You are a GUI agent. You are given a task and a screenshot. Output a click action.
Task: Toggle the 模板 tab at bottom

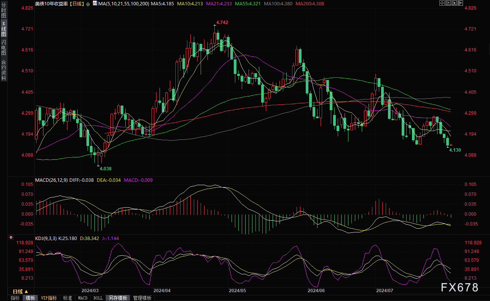click(30, 298)
